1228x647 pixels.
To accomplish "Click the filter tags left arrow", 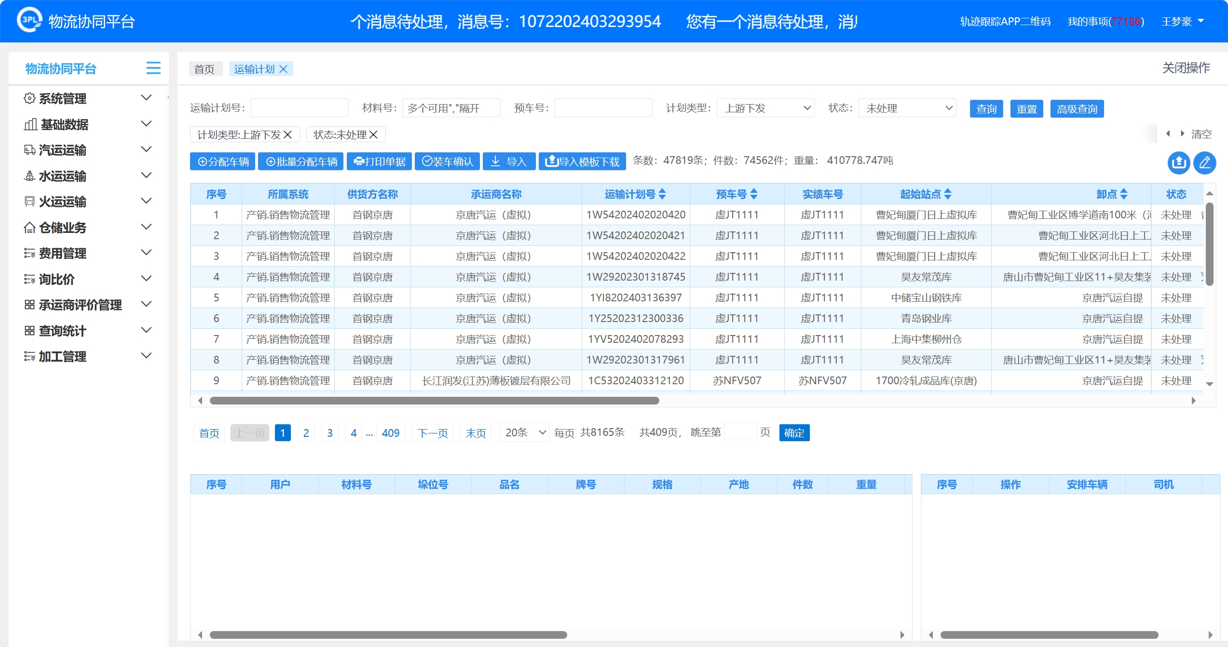I will pos(1168,134).
